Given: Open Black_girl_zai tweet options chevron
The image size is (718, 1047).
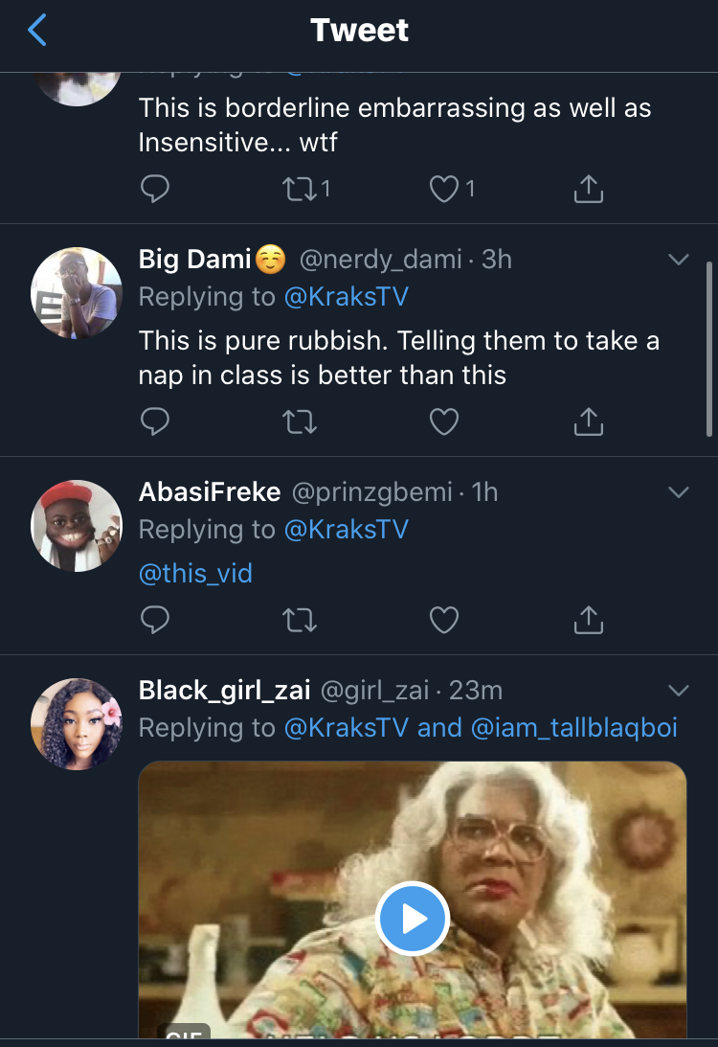Looking at the screenshot, I should pyautogui.click(x=678, y=691).
